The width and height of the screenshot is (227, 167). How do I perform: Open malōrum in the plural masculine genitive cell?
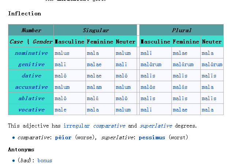[x=151, y=64]
